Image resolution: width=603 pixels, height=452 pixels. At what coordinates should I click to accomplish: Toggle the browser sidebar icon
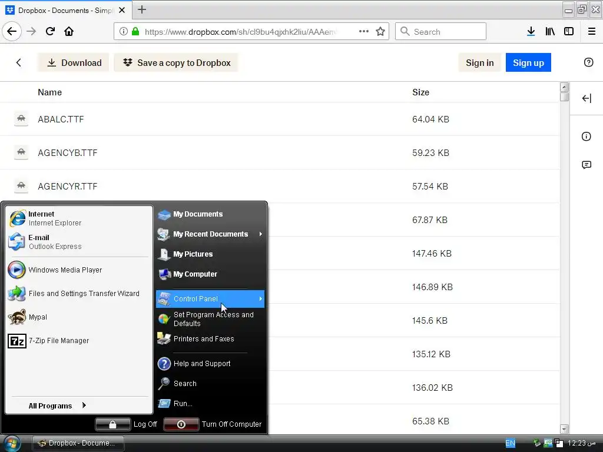pos(569,31)
